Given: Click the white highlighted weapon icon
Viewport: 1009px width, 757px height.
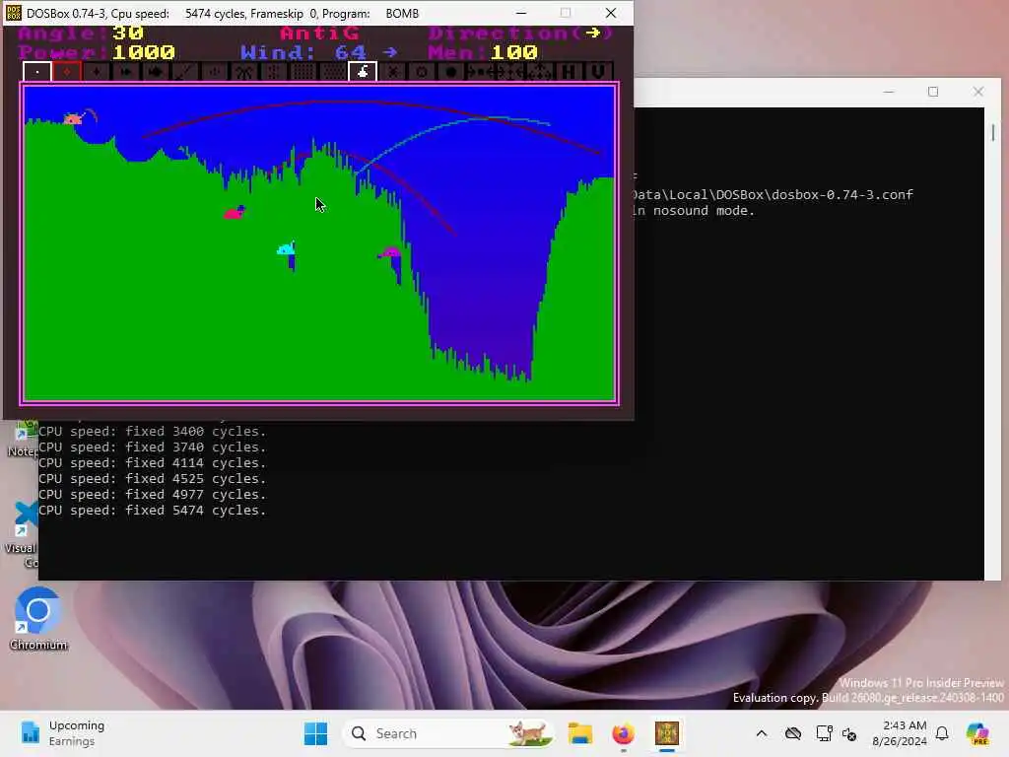Looking at the screenshot, I should point(363,71).
